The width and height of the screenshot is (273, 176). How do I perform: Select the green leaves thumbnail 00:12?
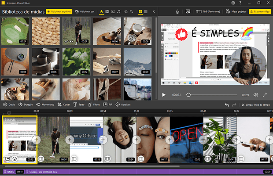pyautogui.click(x=77, y=62)
